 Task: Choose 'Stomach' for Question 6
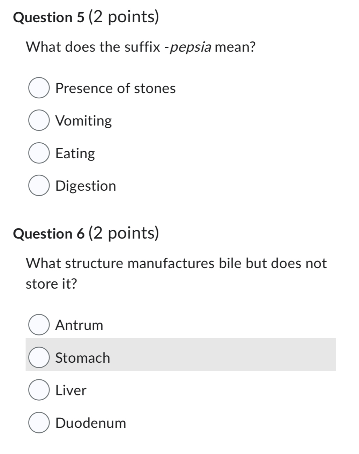point(39,357)
